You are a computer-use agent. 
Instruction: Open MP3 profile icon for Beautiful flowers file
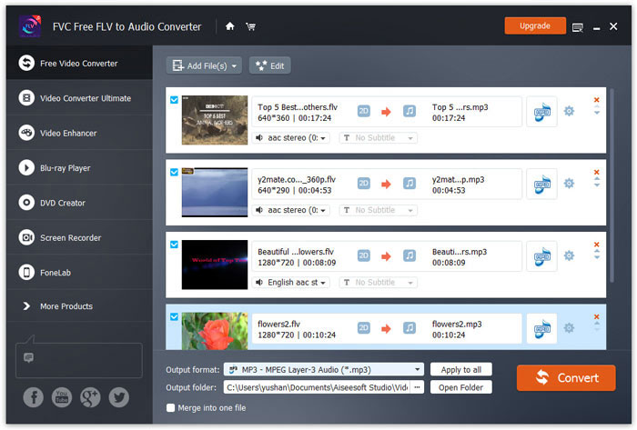(x=542, y=256)
